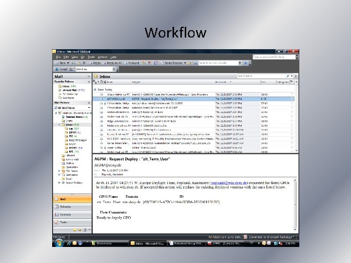351x263 pixels.
Task: Open the Go menu
Action: click(82, 57)
